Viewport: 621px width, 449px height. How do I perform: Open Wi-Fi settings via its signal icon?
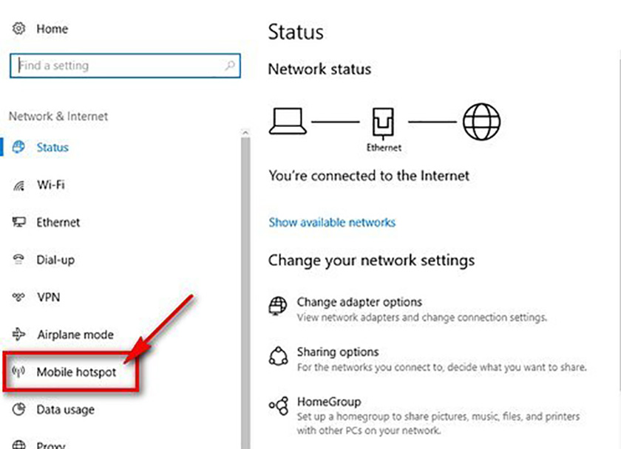point(20,185)
